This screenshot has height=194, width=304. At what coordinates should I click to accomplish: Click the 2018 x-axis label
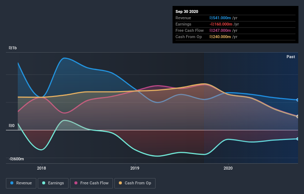[41, 168]
